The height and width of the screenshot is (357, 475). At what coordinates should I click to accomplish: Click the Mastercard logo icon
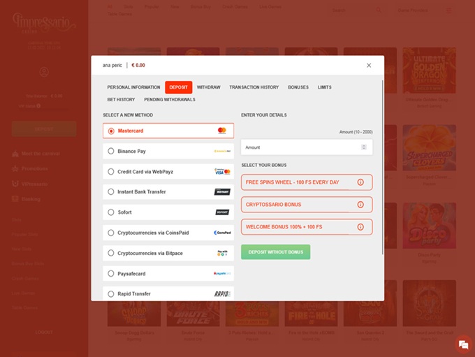coord(221,131)
